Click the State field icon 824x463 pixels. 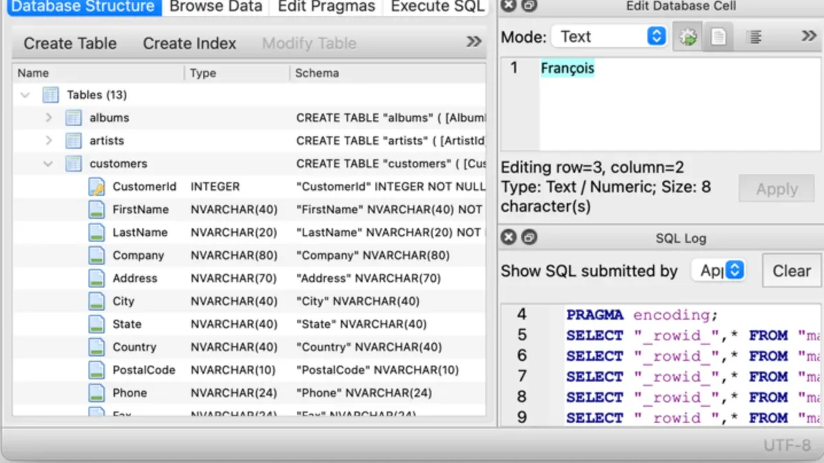pos(97,324)
